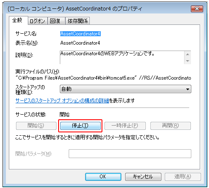
Task: Open the 回復 recovery tab
Action: (x=56, y=21)
